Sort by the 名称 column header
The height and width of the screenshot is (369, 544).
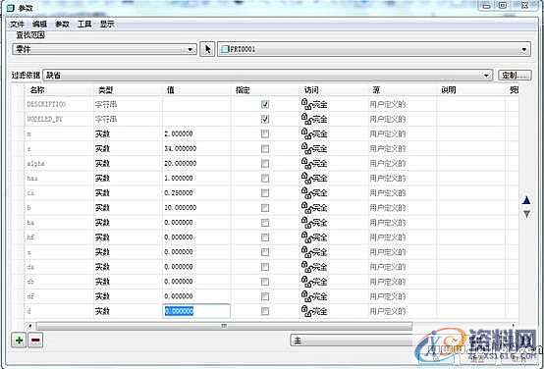59,90
